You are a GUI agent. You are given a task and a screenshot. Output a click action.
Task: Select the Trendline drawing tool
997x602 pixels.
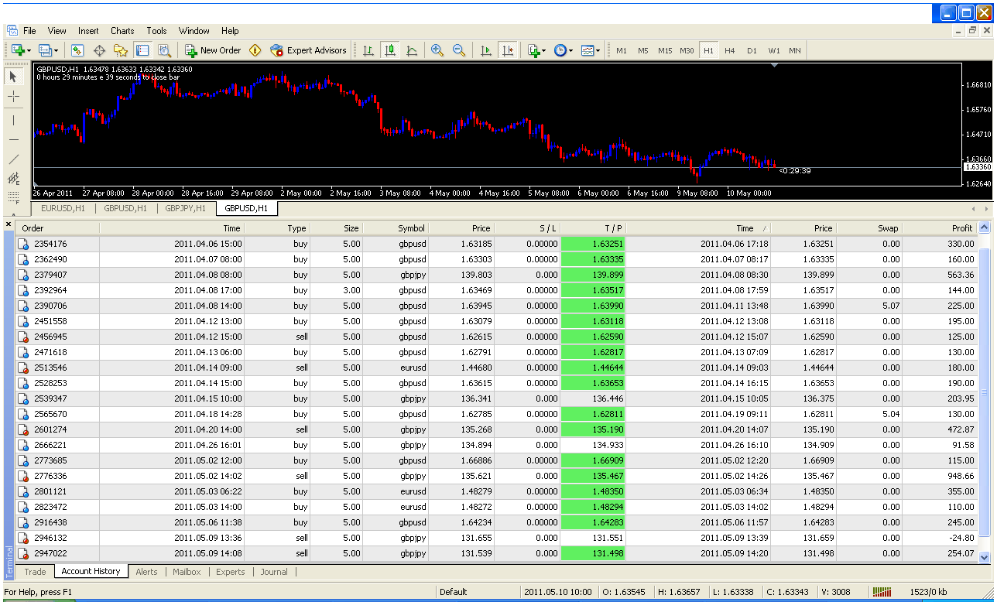pos(14,159)
